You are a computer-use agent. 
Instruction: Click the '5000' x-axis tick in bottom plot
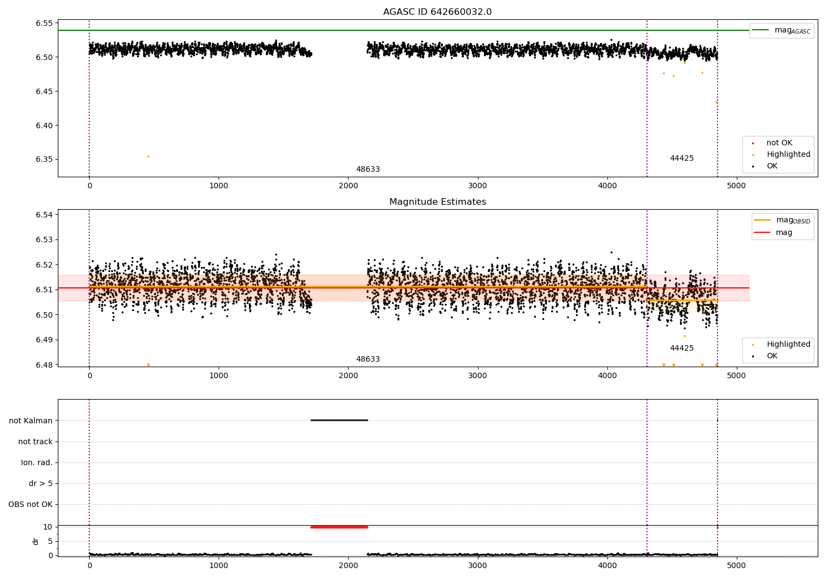coord(736,565)
